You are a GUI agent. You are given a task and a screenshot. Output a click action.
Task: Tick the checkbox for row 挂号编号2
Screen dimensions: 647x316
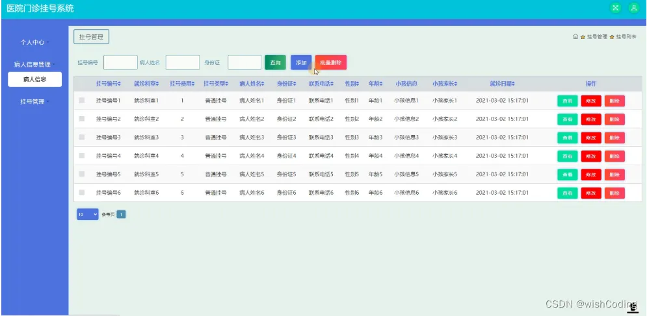click(82, 119)
